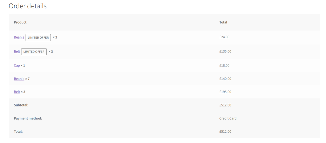
Task: Select the £195.00 Belt price
Action: pyautogui.click(x=225, y=92)
